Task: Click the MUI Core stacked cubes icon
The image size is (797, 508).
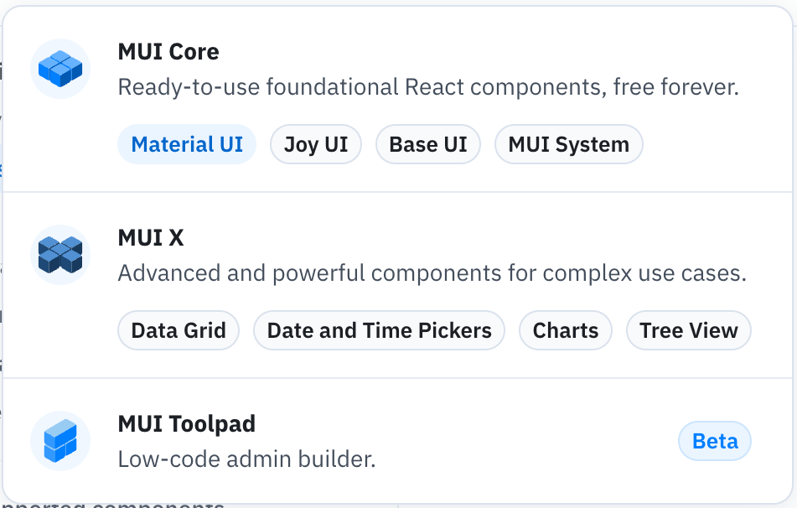Action: 60,69
